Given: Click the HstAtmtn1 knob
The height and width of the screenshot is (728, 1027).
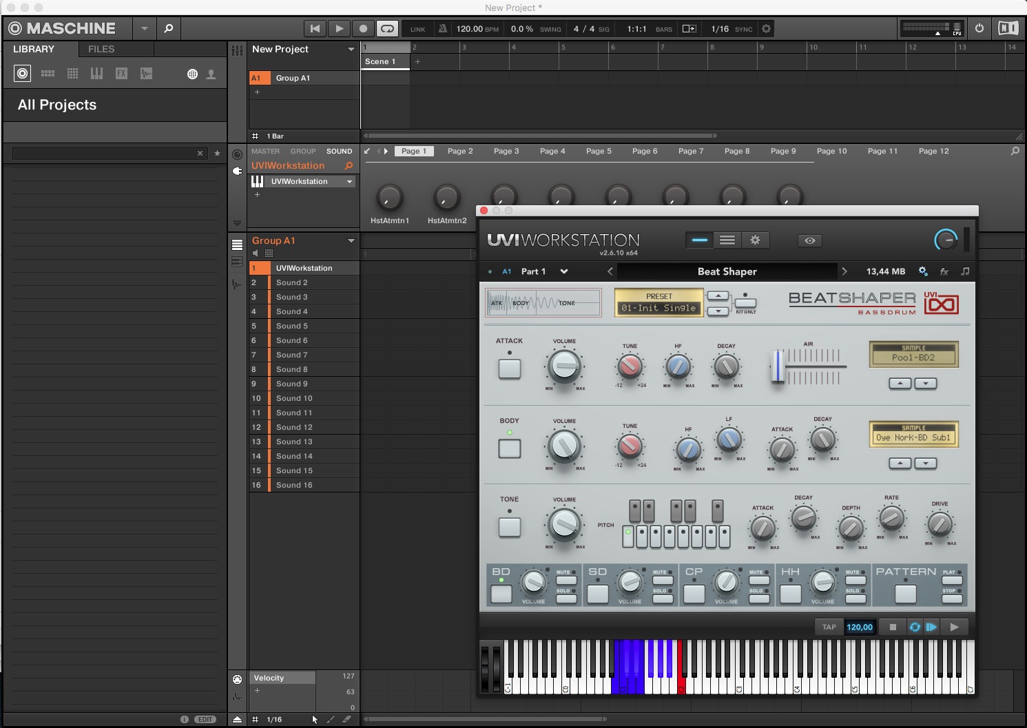Looking at the screenshot, I should point(389,198).
